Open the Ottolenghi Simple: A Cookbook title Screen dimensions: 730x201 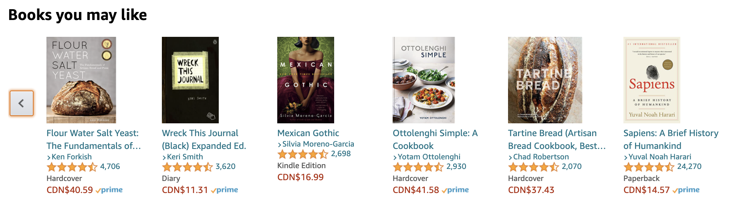tap(435, 139)
